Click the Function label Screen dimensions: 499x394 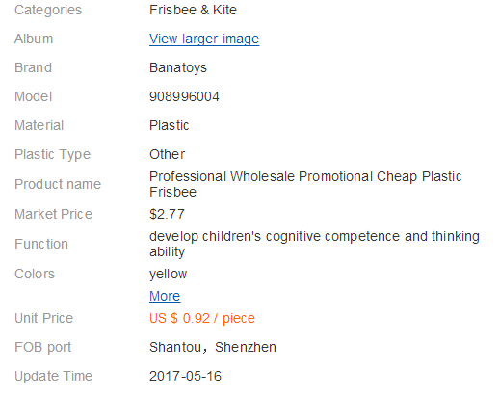click(x=41, y=244)
